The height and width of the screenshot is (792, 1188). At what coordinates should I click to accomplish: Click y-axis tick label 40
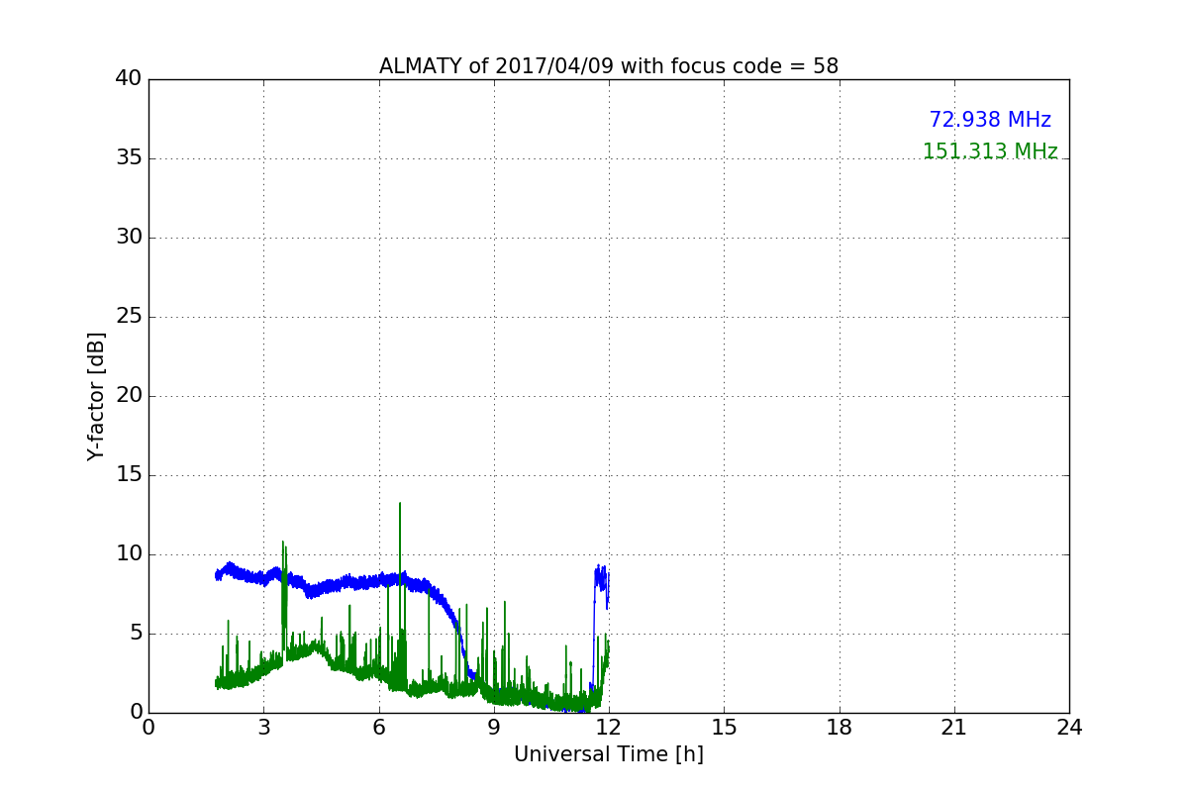click(129, 79)
